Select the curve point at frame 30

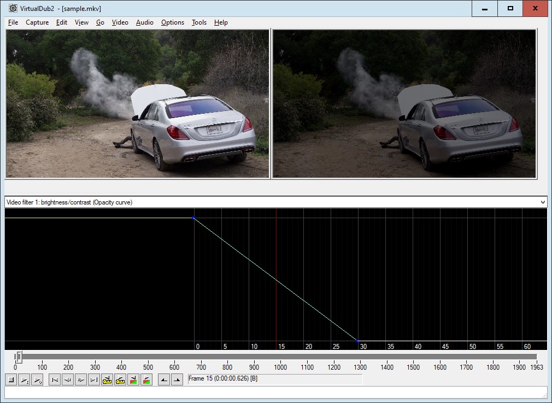pos(357,340)
